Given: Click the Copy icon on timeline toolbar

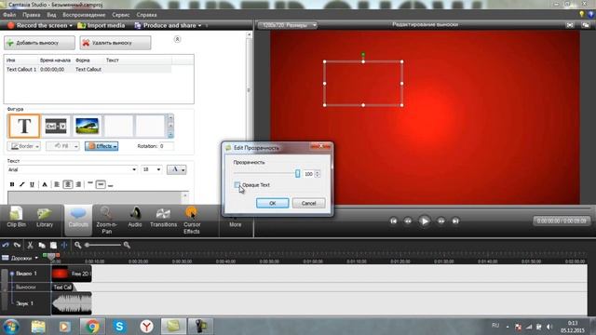Looking at the screenshot, I should [42, 246].
